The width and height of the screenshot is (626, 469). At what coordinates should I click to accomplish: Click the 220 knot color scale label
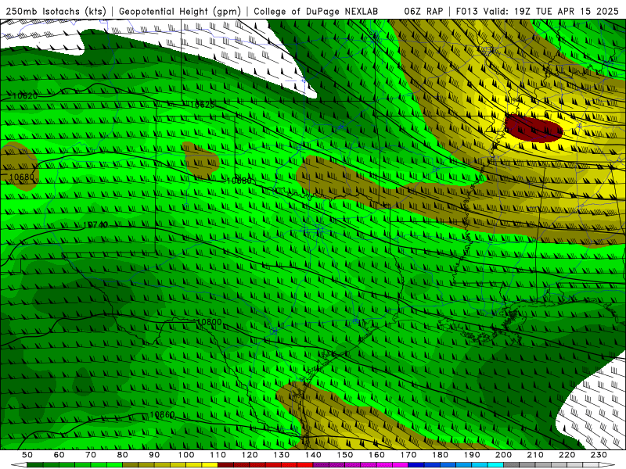click(567, 455)
